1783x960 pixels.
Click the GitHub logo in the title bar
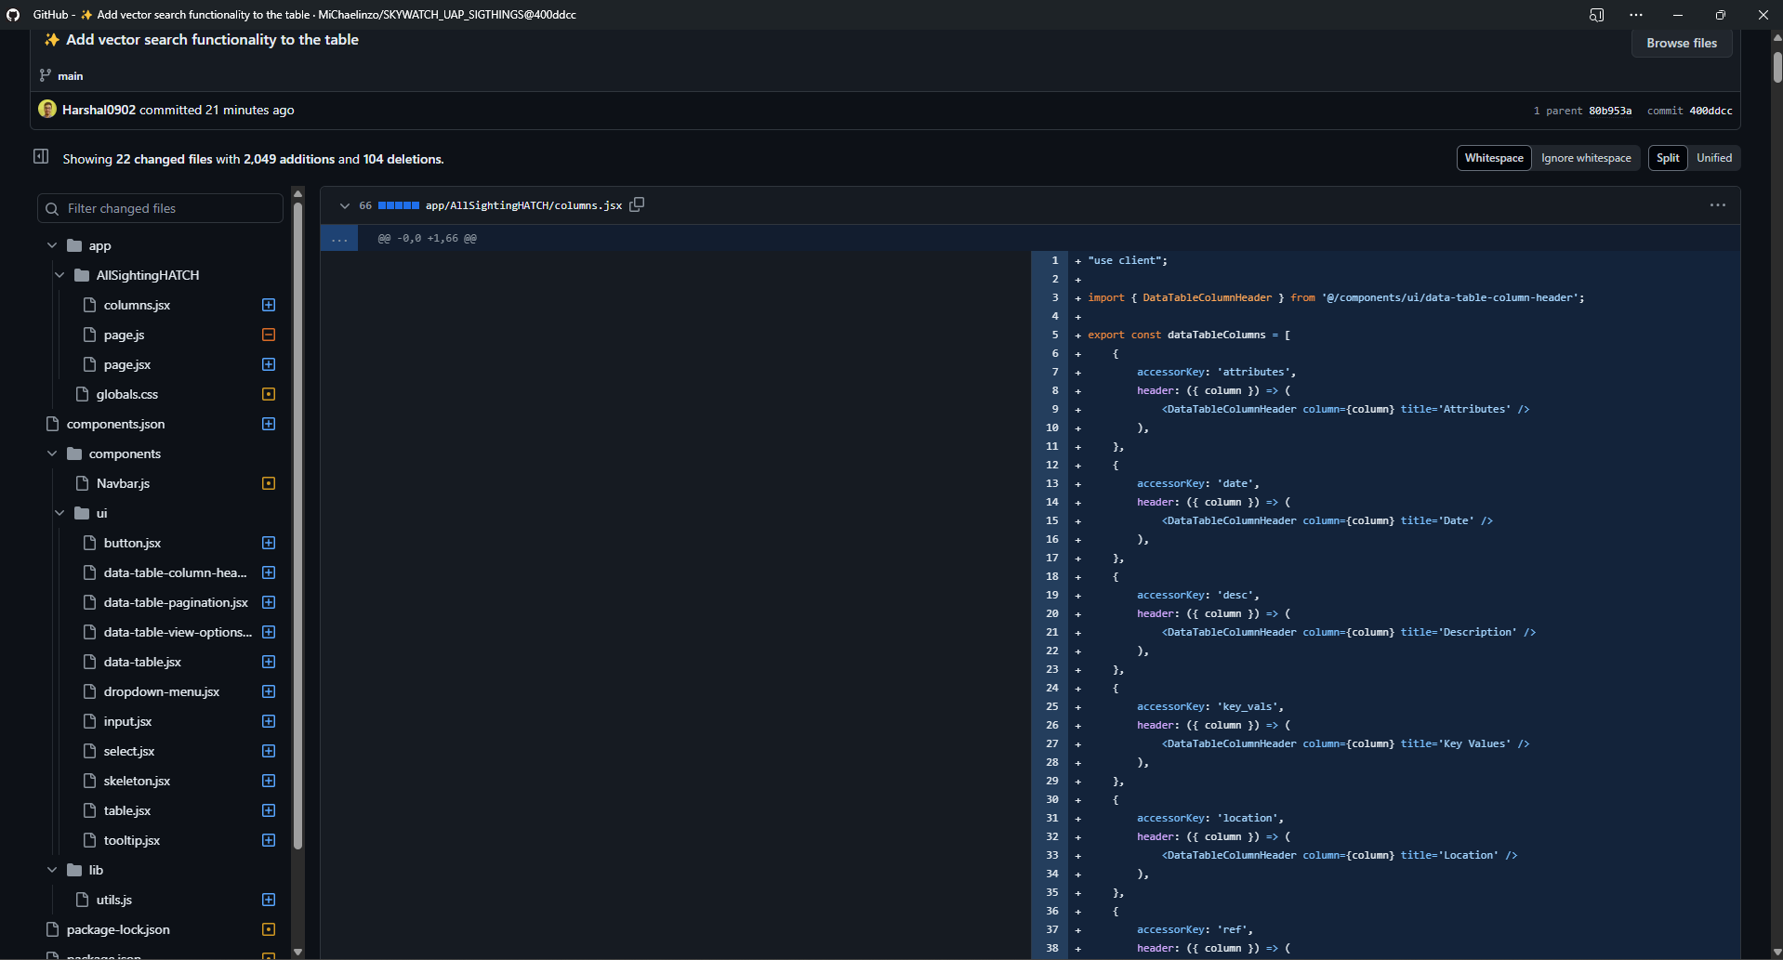13,15
